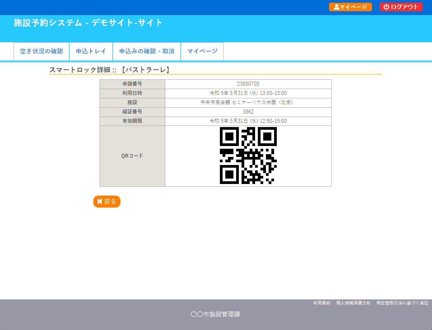Click the QRコード row label
The height and width of the screenshot is (330, 432).
tap(132, 156)
